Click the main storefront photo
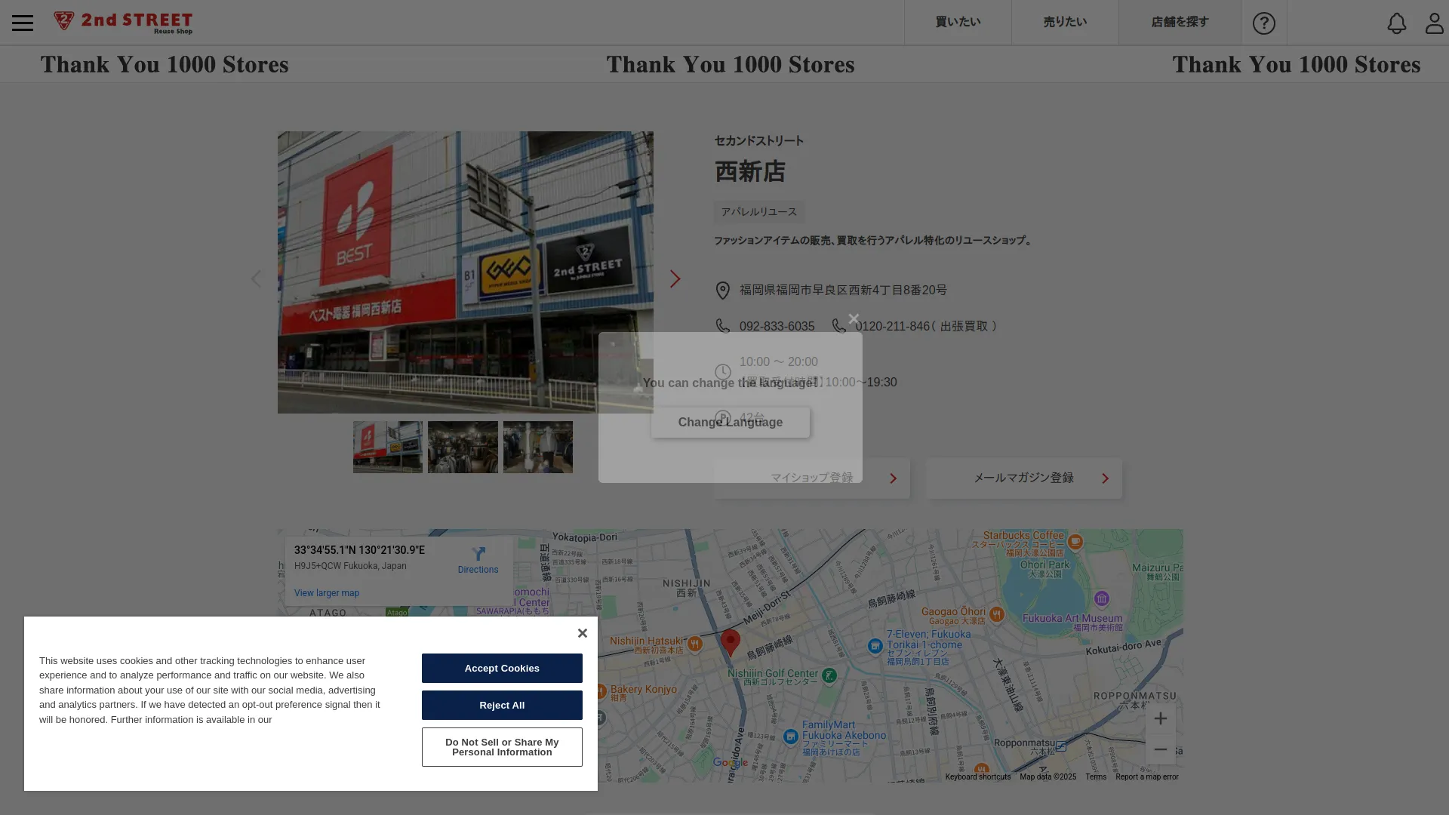 click(466, 272)
